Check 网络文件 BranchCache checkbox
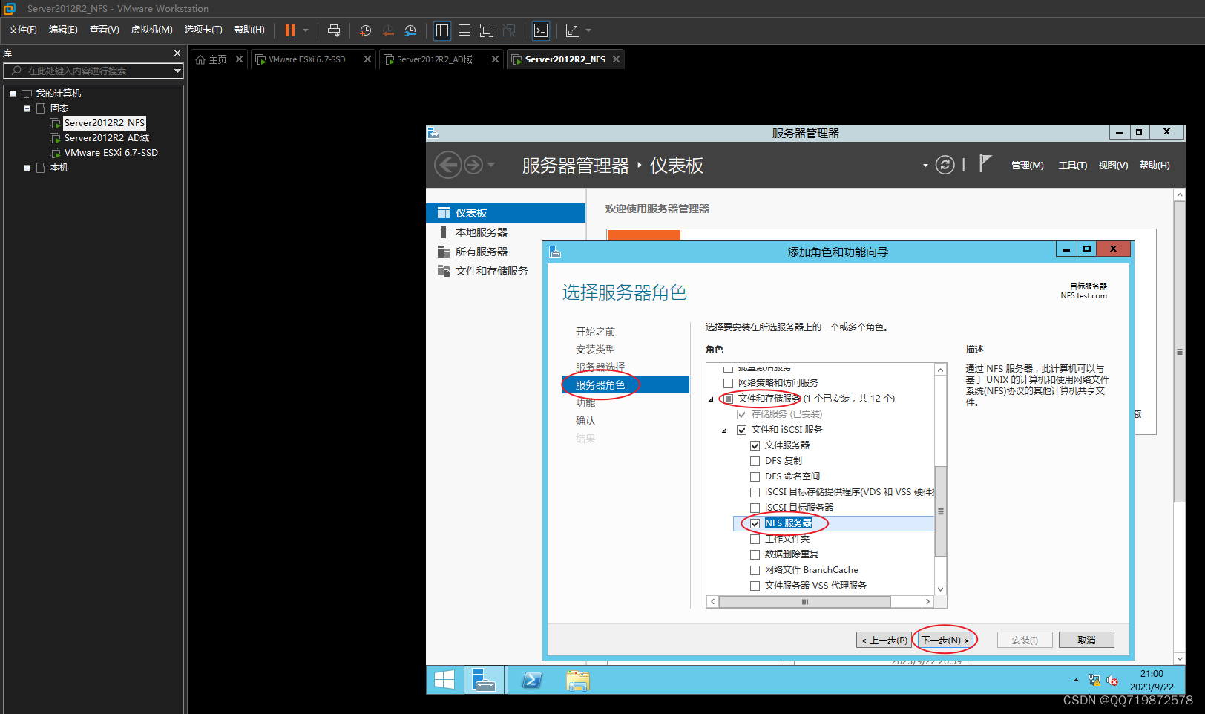1205x714 pixels. pyautogui.click(x=755, y=570)
